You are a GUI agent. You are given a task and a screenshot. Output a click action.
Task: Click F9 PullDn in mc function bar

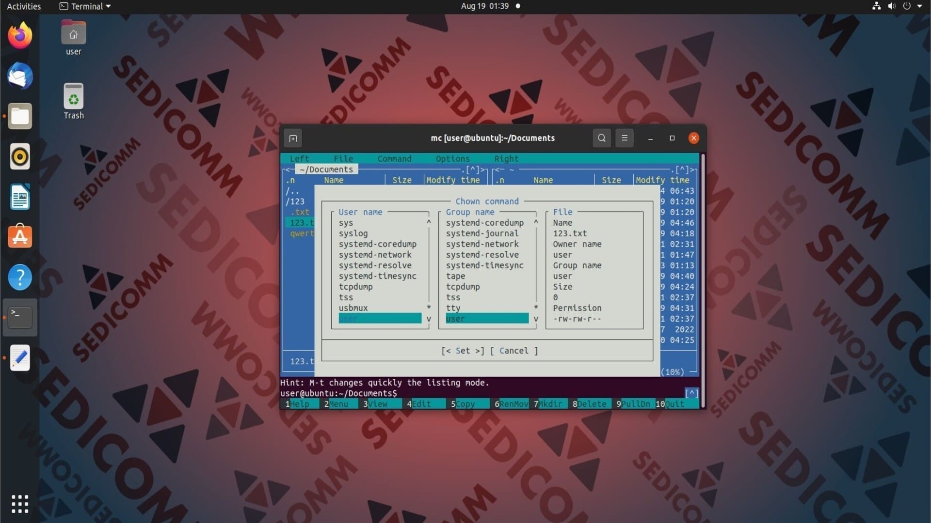tap(633, 404)
